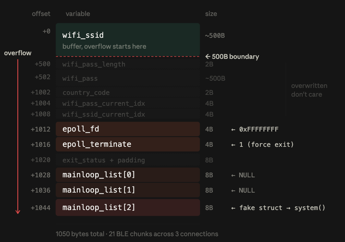Screen dimensions: 345x242
Task: Click the +500 offset label
Action: coord(42,64)
